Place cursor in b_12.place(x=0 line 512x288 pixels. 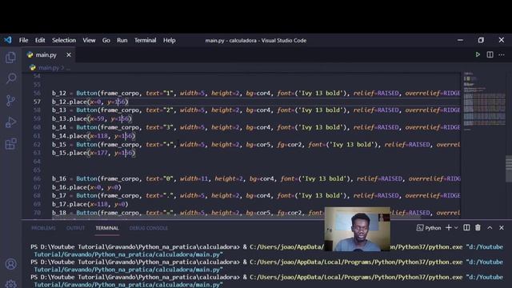pyautogui.click(x=90, y=102)
